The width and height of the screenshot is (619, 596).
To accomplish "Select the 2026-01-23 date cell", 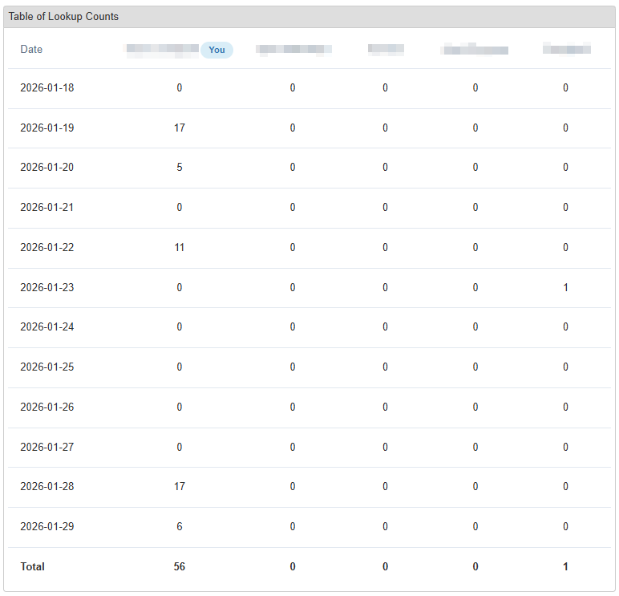I will (47, 287).
